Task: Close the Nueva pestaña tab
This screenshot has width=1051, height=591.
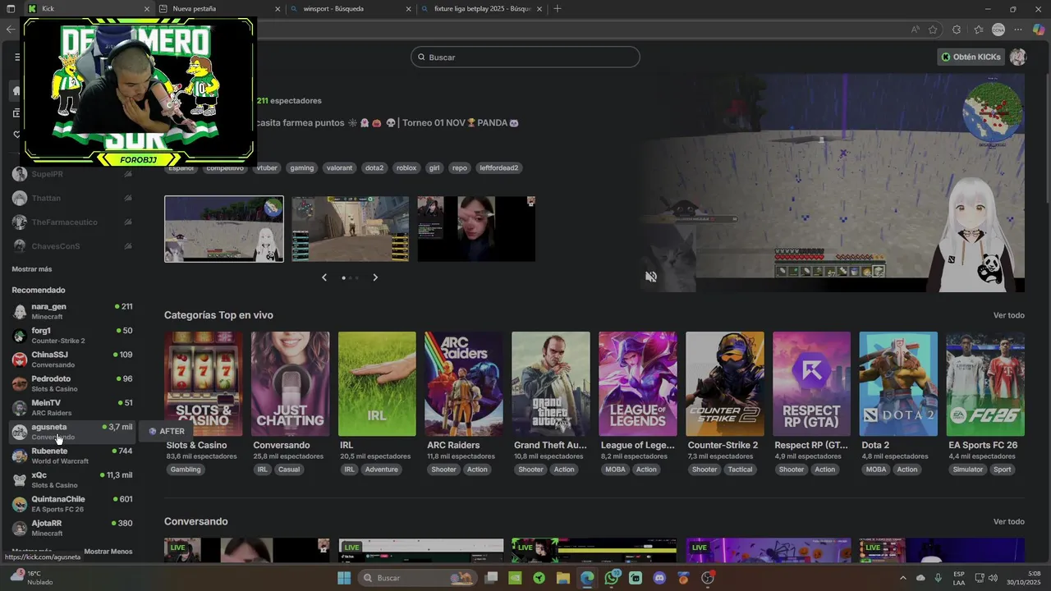Action: (x=278, y=9)
